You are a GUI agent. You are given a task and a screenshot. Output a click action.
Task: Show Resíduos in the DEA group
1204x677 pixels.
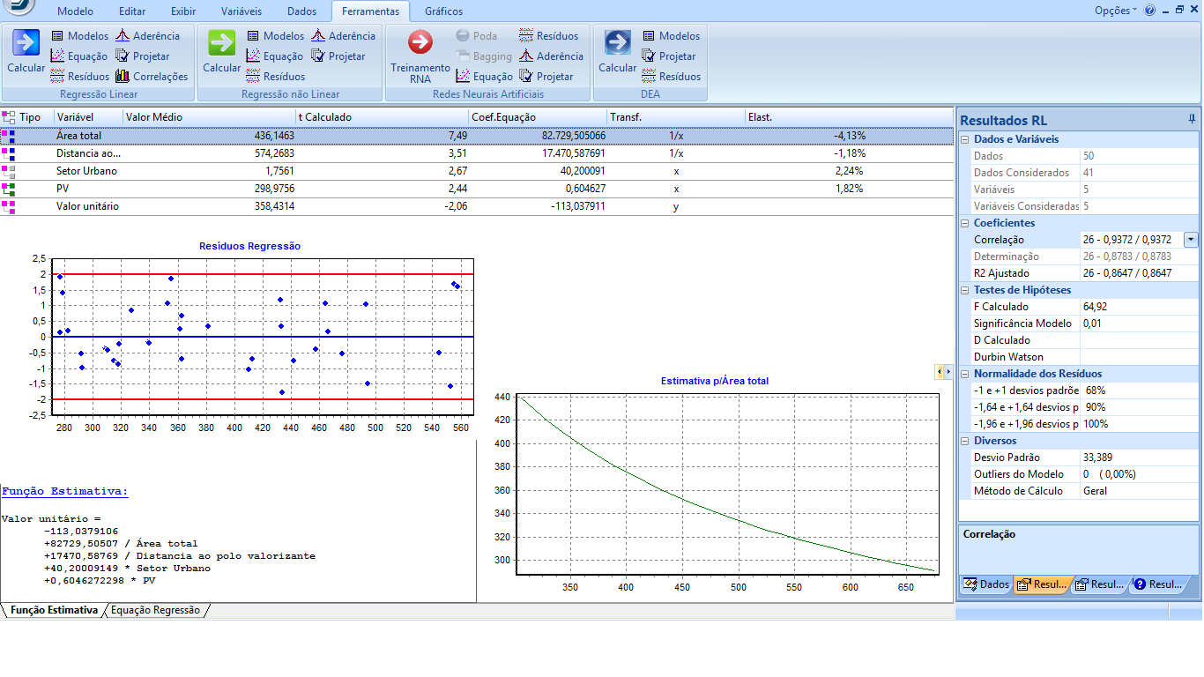tap(671, 77)
